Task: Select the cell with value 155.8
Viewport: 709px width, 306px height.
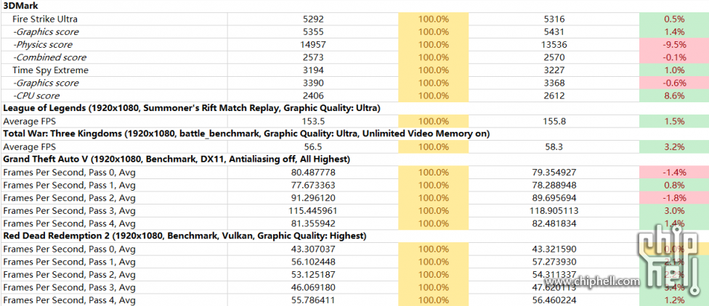Action: click(554, 121)
